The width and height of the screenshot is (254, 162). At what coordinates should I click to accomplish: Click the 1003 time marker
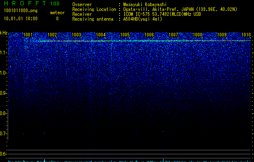pos(76,35)
